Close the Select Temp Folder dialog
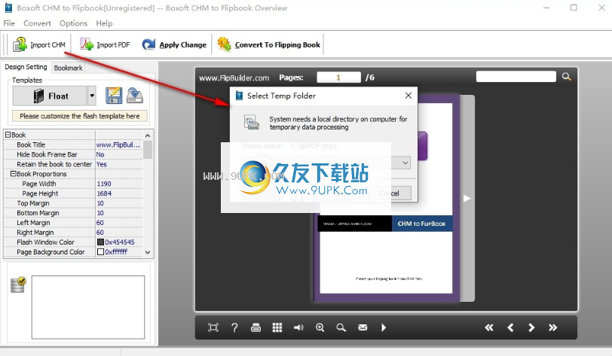The image size is (612, 356). point(409,96)
